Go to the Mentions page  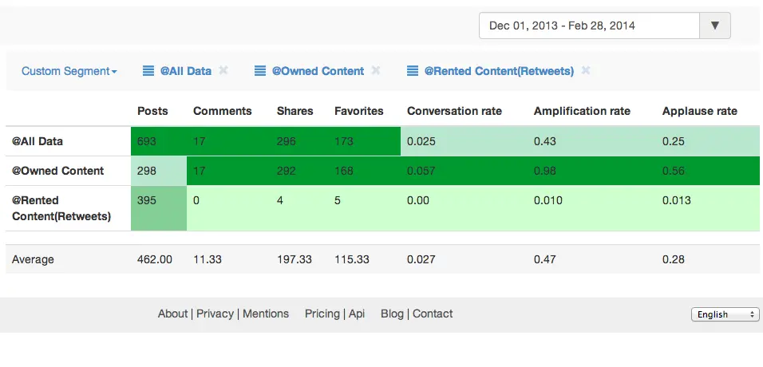coord(266,314)
